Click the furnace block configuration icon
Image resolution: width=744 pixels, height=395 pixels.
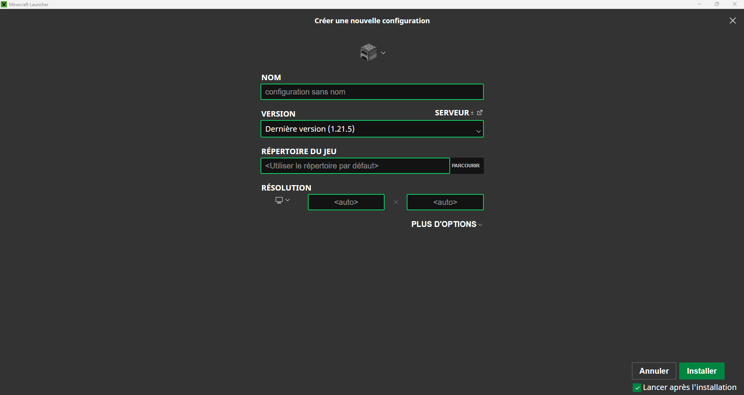coord(368,52)
